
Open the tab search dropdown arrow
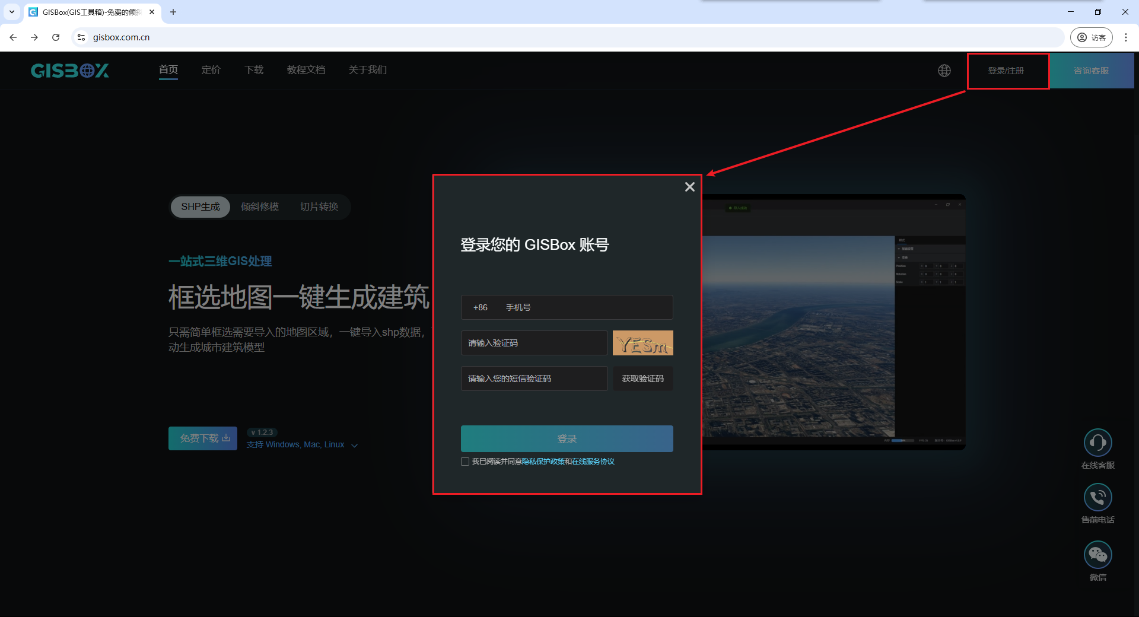[x=11, y=12]
